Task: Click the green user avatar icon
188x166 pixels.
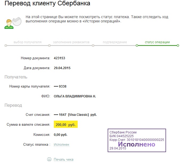Action: point(9,24)
